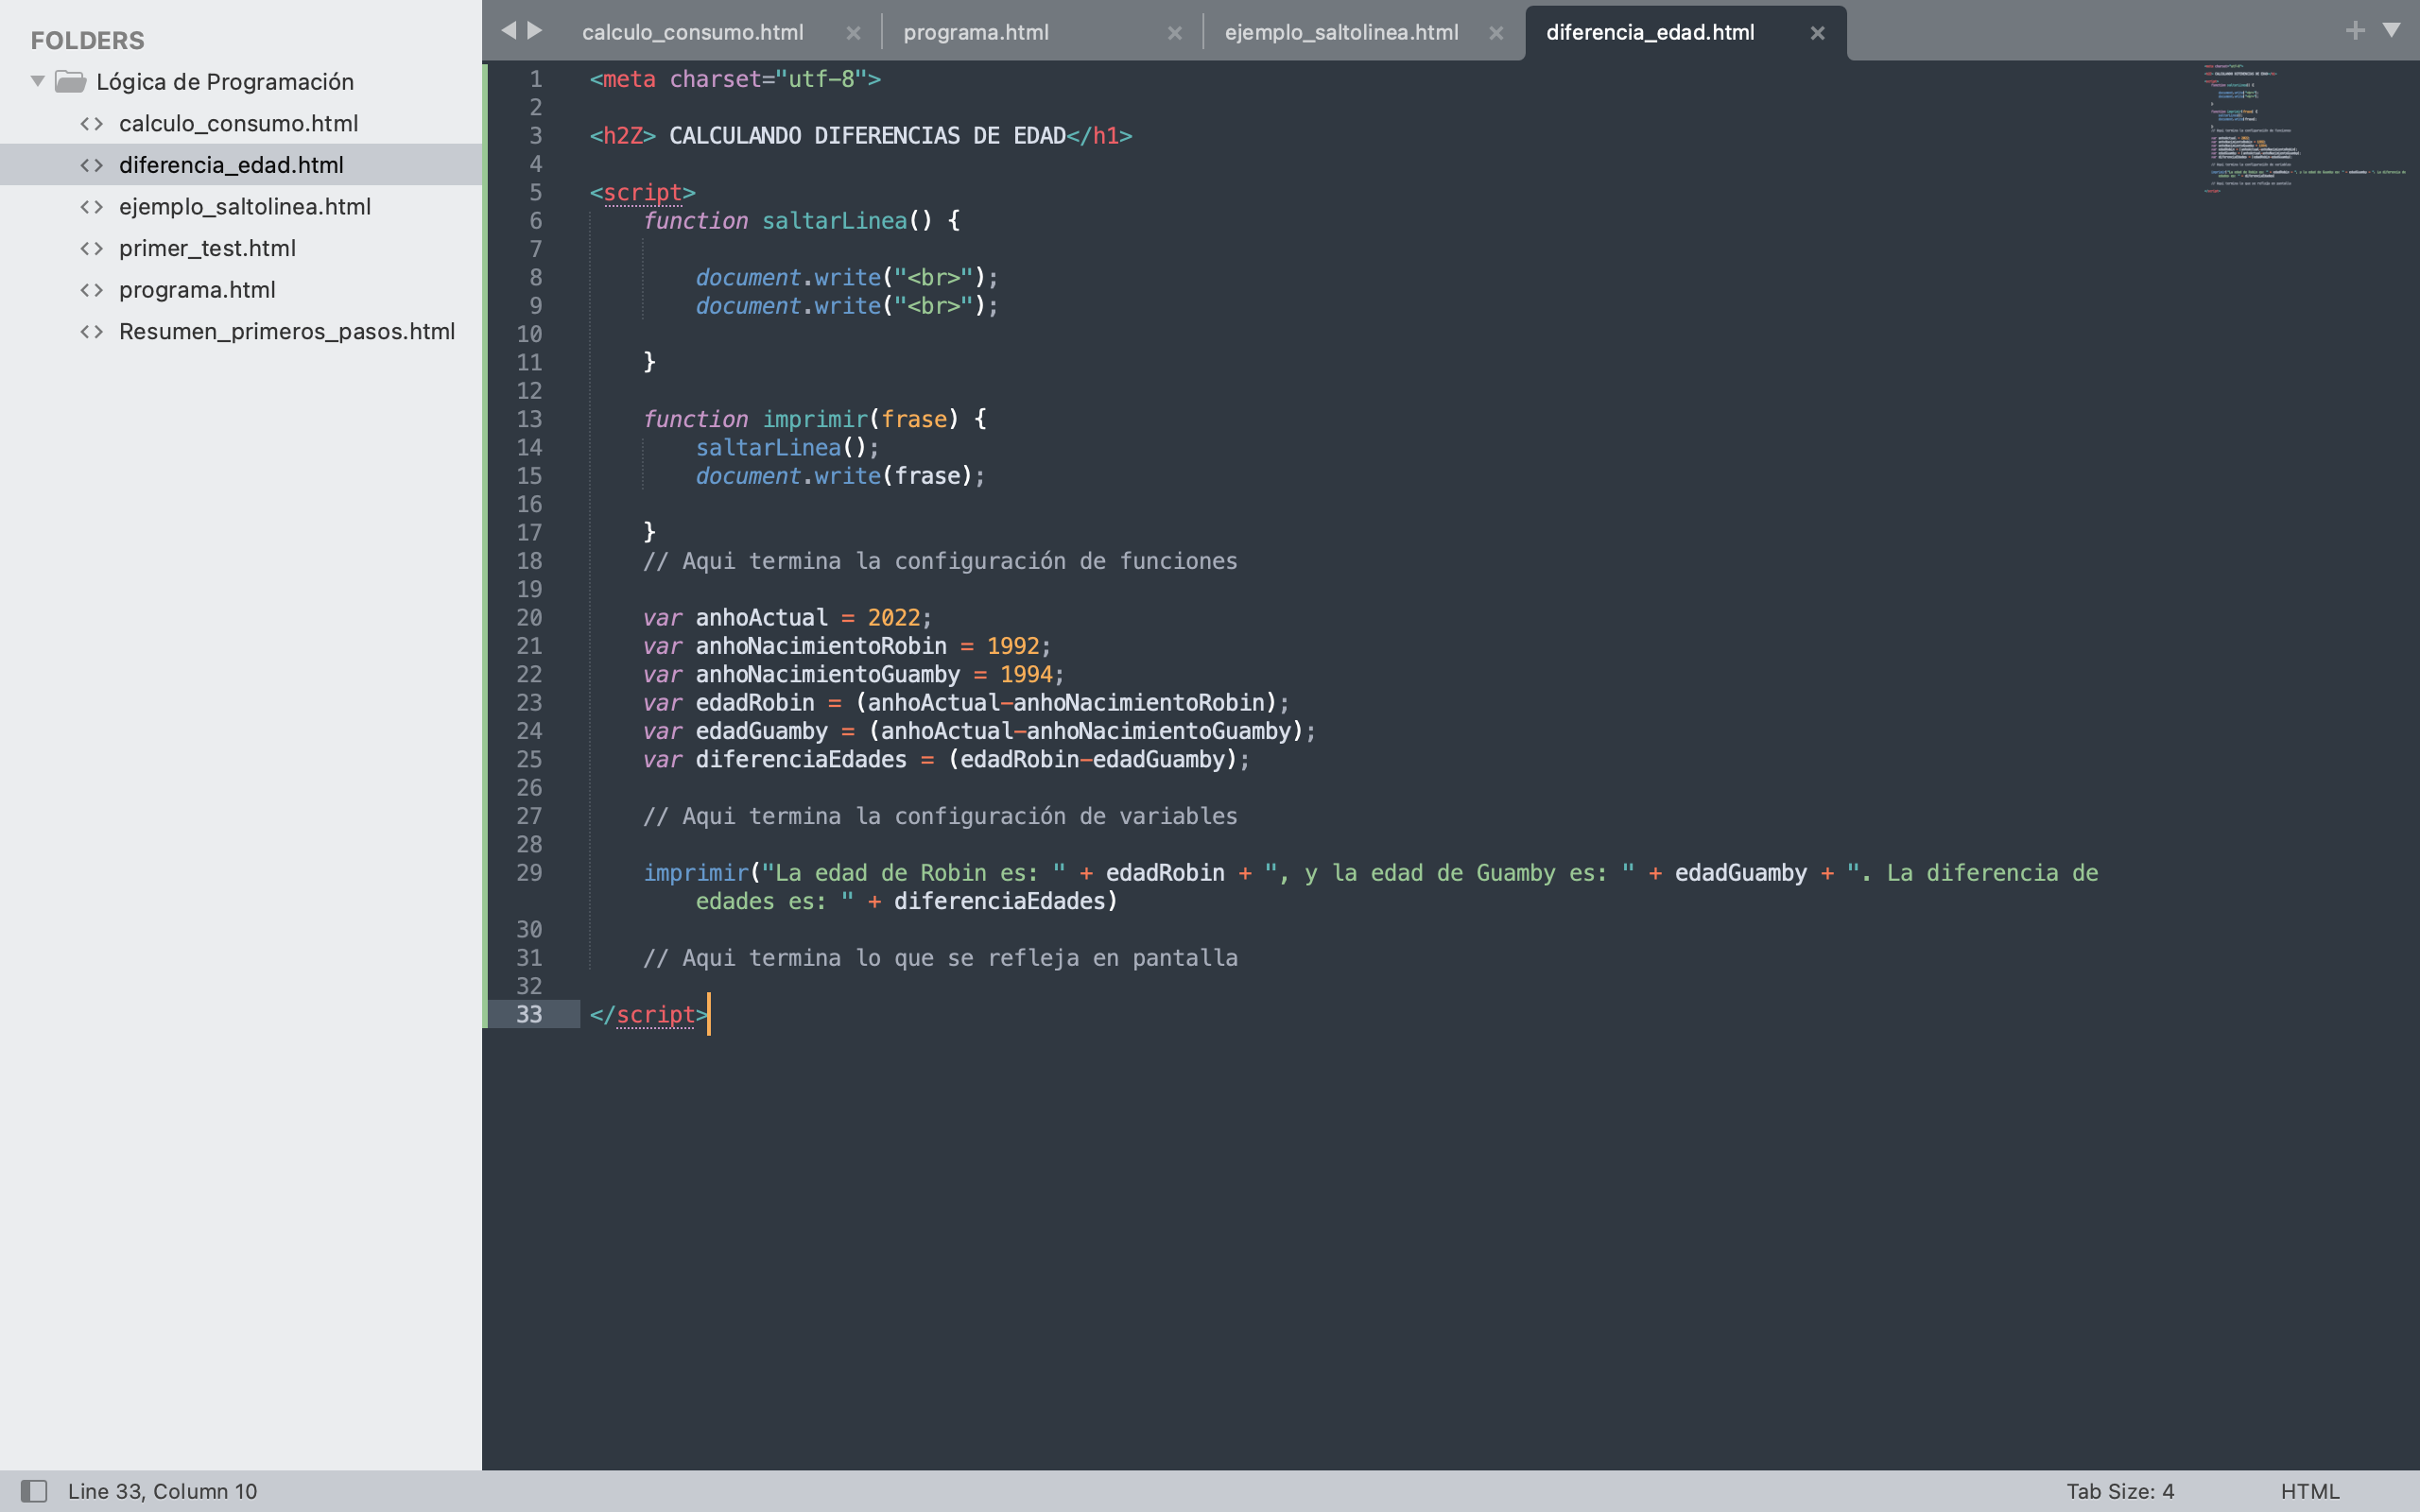The image size is (2420, 1512).
Task: Click document.write(frase) on line 15
Action: [840, 476]
